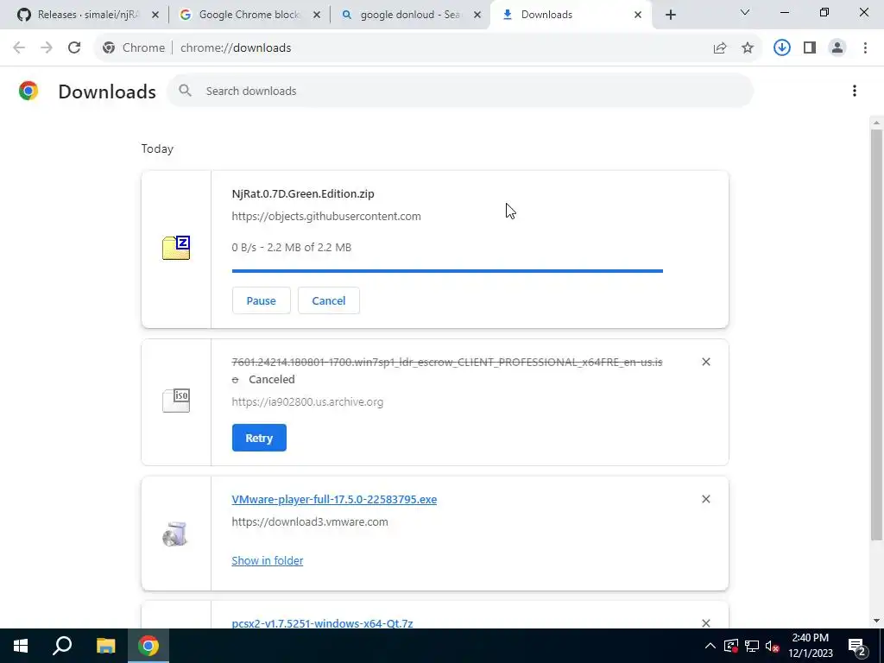Click the objects.githubusercontent.com source URL
This screenshot has width=884, height=663.
click(325, 217)
